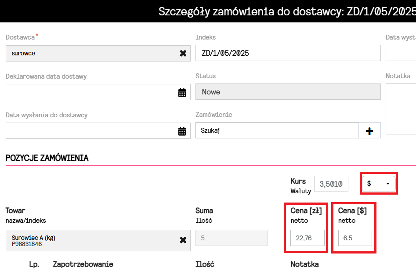Select the Towar field with Surowiec A
The height and width of the screenshot is (268, 416).
click(88, 240)
